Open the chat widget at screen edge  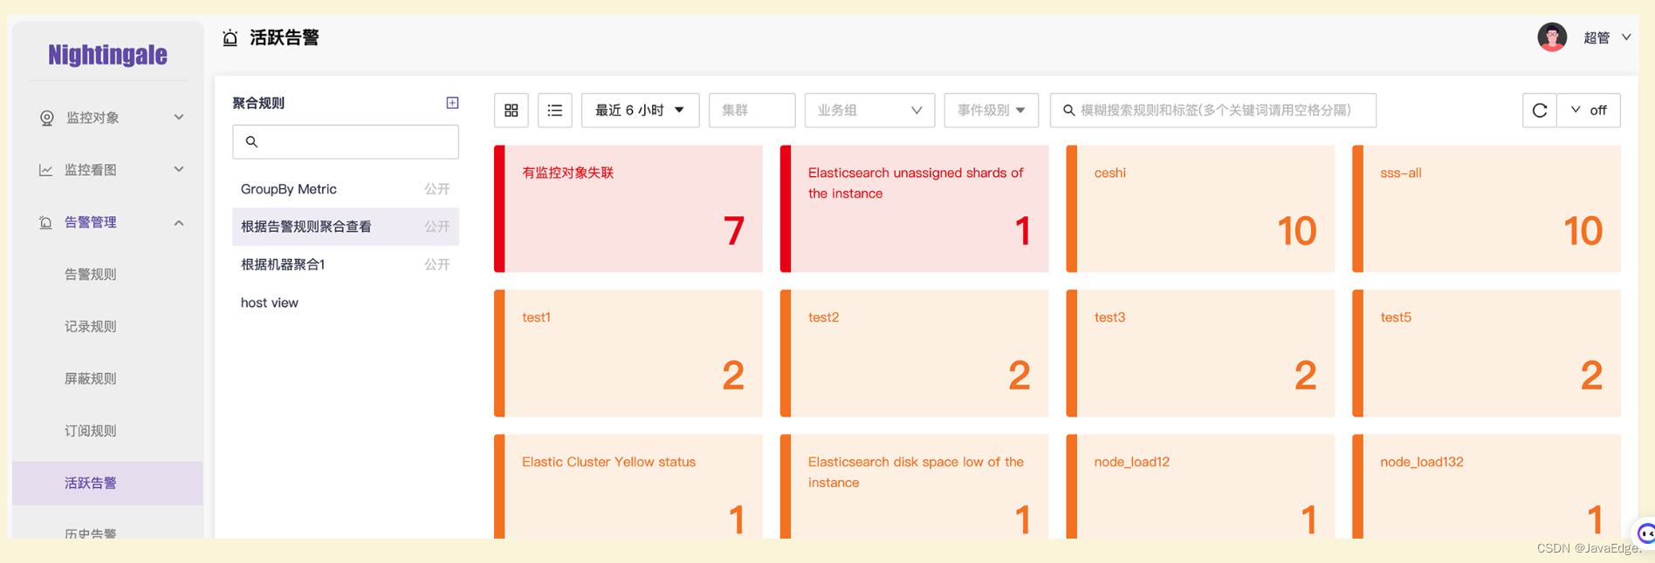(x=1645, y=532)
